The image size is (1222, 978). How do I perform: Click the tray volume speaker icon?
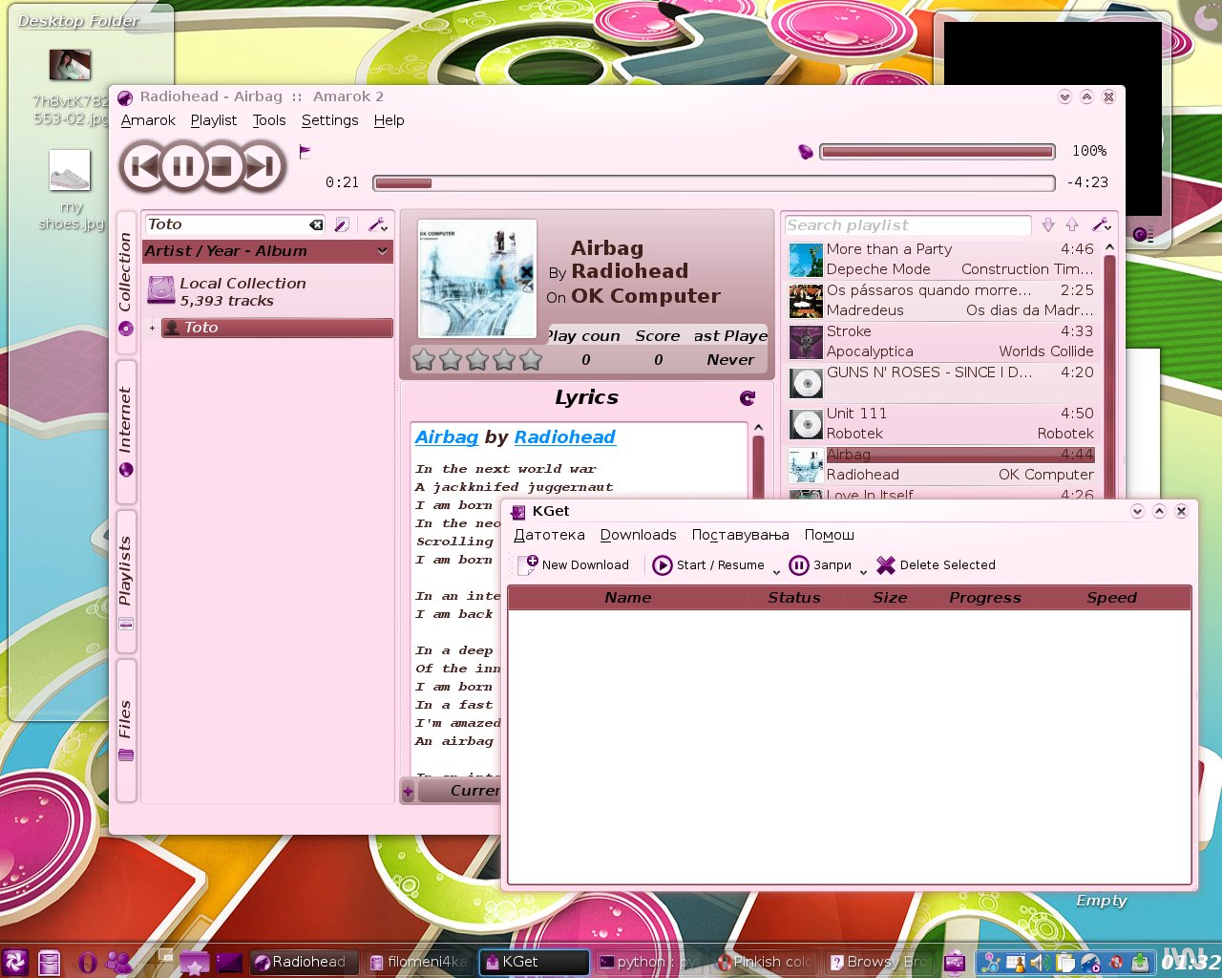(x=1040, y=963)
